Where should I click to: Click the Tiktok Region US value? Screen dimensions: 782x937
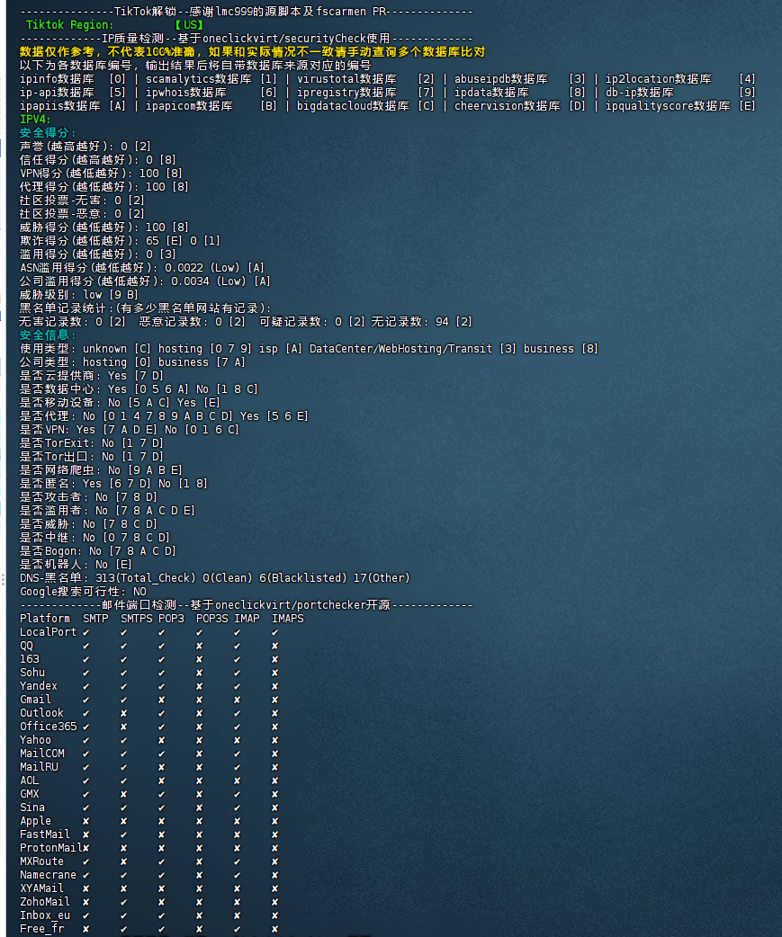pos(190,25)
